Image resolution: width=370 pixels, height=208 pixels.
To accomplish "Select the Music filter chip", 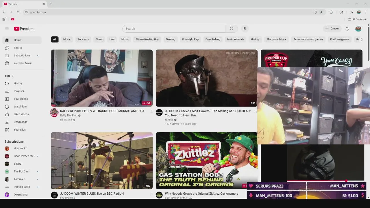I will point(67,39).
